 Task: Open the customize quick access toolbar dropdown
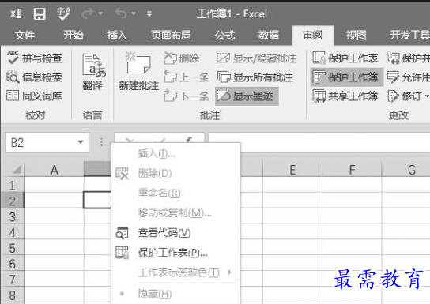point(149,13)
